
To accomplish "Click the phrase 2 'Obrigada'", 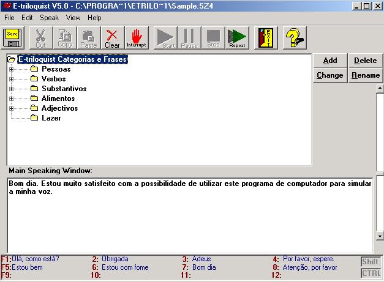I will 115,259.
